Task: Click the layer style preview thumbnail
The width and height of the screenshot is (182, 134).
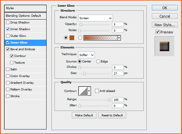Action: 164,46
